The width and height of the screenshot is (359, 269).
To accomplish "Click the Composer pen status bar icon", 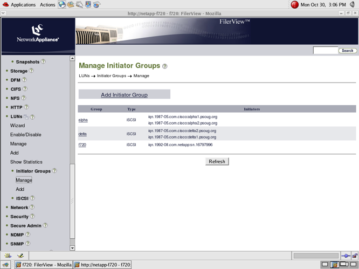I will click(x=20, y=256).
